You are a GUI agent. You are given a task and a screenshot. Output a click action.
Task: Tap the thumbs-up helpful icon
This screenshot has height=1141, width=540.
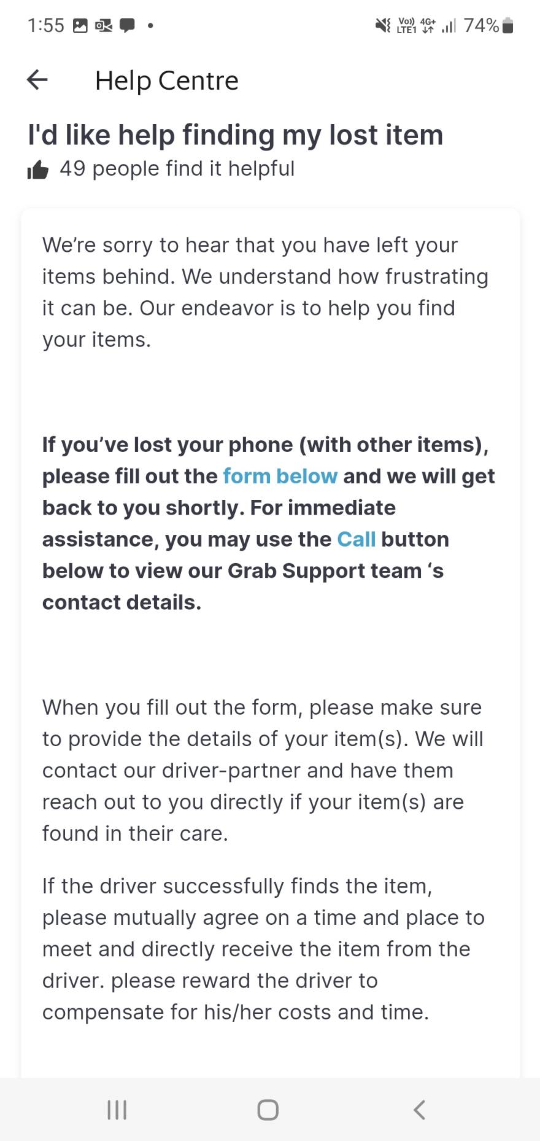37,169
